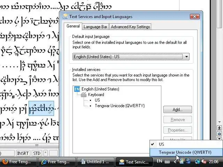Click the Properties... button
Viewport: 223px width, 167px height.
pyautogui.click(x=177, y=130)
